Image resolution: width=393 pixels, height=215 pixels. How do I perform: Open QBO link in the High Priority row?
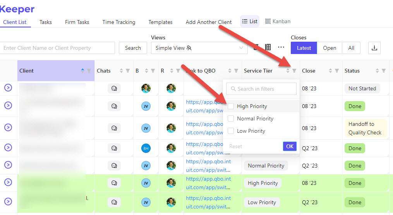[x=208, y=183]
